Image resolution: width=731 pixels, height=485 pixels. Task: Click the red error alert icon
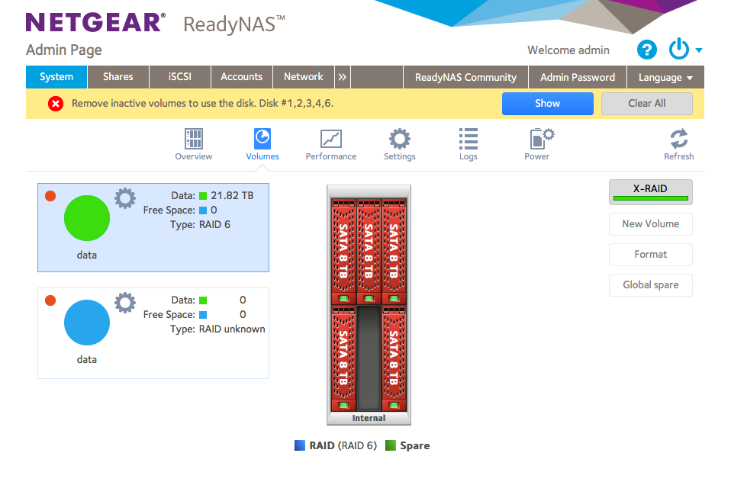[x=56, y=104]
